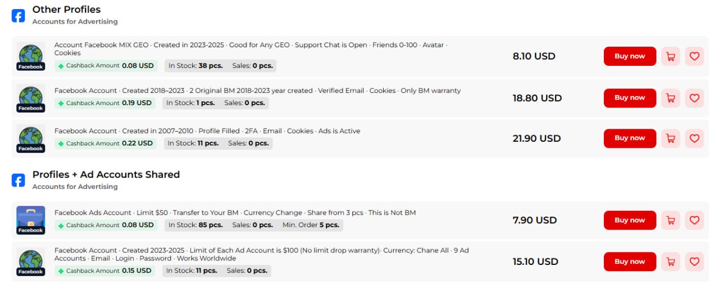Open the Created in 2007–2010 account listing
Screen dimensions: 719x293
click(207, 131)
